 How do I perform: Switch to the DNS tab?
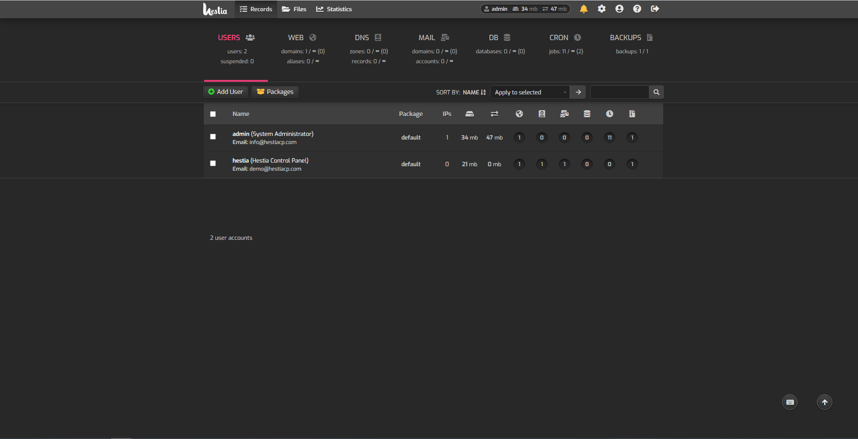click(368, 49)
